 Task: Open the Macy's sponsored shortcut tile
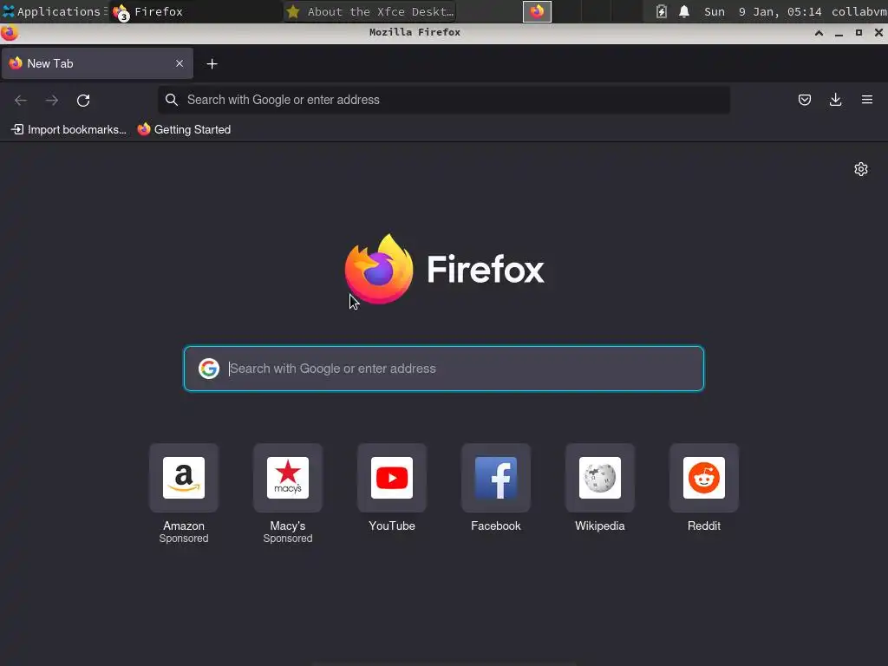tap(288, 478)
